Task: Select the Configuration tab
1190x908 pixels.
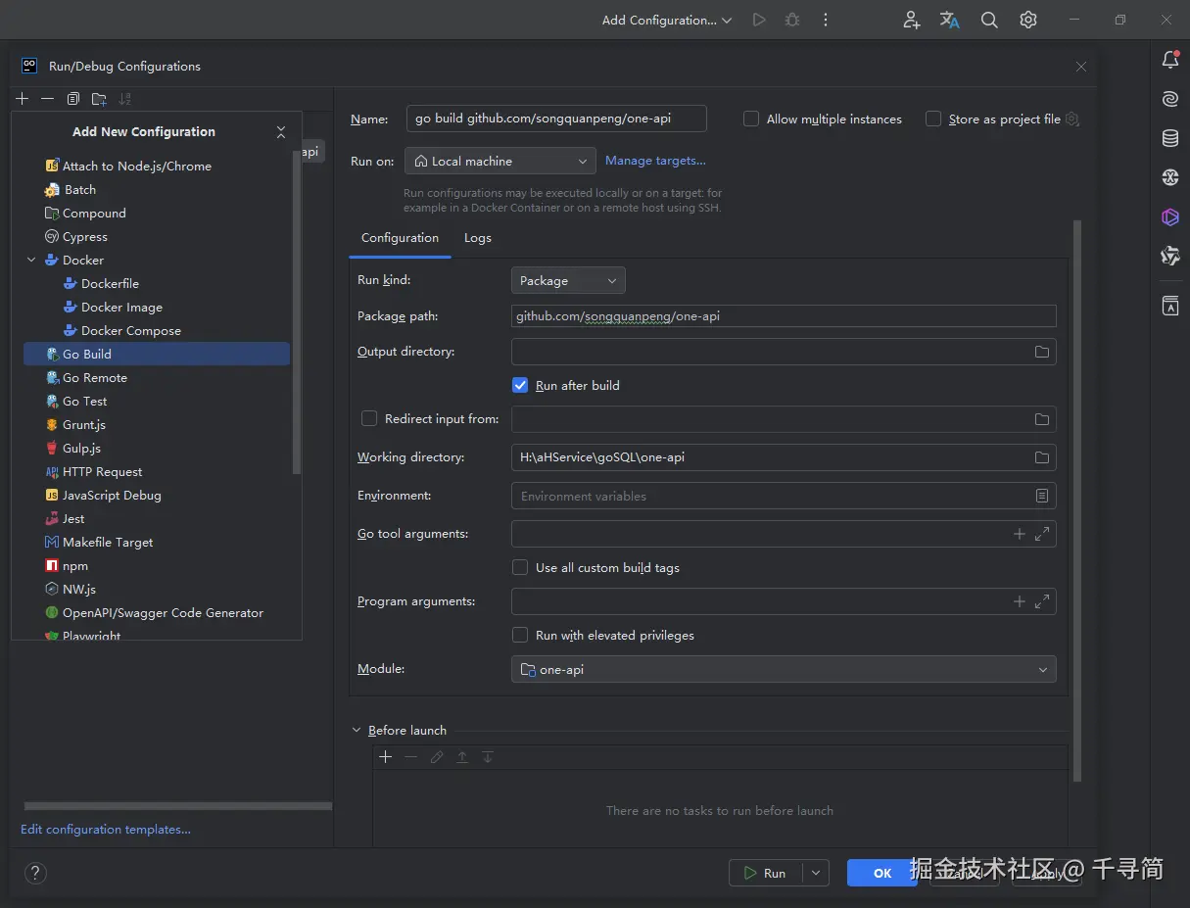Action: click(x=400, y=238)
